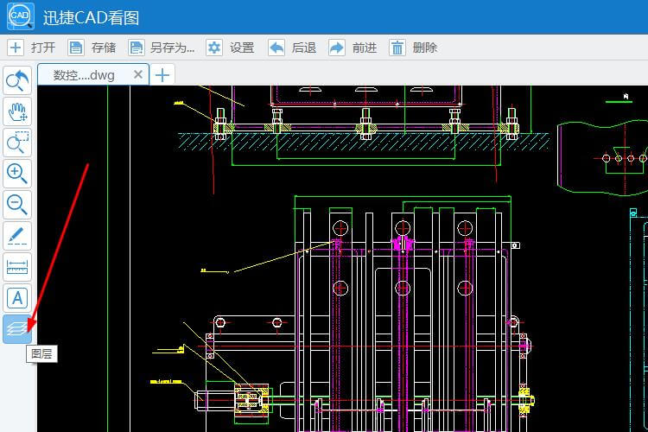Click the 迅捷CAD看图 title text
Screen dimensions: 648x432
tap(91, 18)
